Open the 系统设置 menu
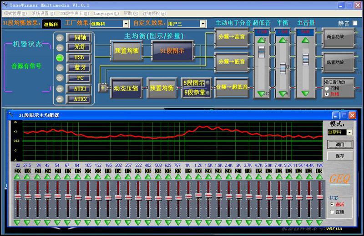The width and height of the screenshot is (364, 236). coord(43,14)
